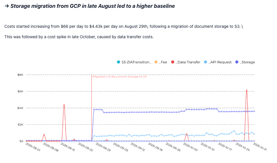Click the "Migration of document storage to S3" annotation
The image size is (277, 163).
pos(119,77)
